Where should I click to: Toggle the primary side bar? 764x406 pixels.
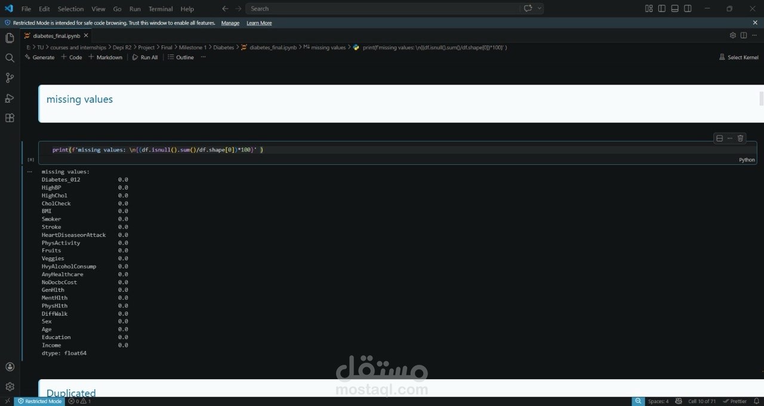[x=662, y=9]
